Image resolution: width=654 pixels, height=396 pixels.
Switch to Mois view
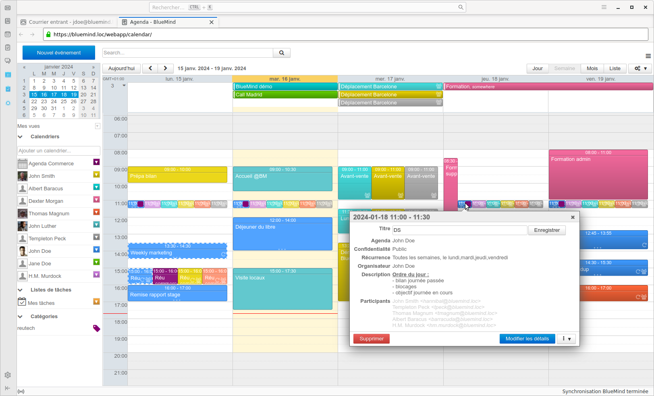click(x=592, y=69)
